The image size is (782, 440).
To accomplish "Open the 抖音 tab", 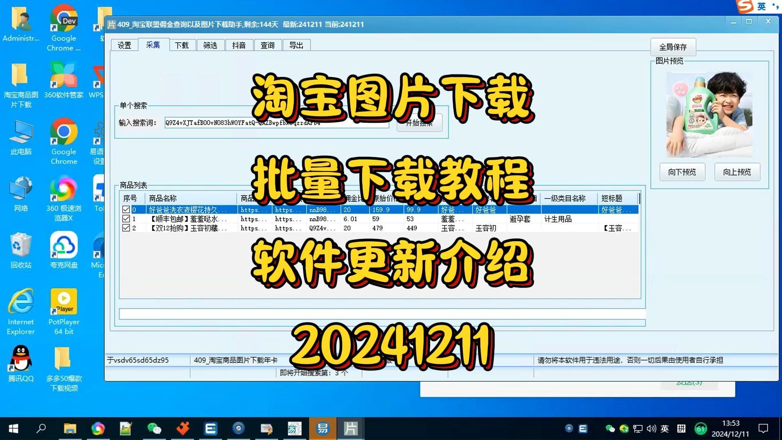I will 239,45.
